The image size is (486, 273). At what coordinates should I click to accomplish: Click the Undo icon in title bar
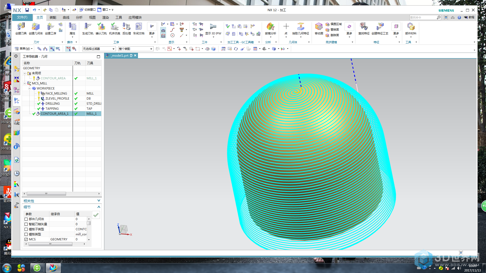click(34, 10)
